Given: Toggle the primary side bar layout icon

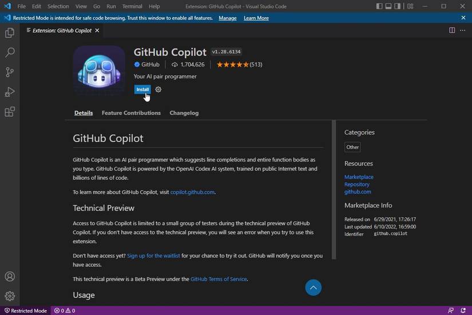Looking at the screenshot, I should pyautogui.click(x=379, y=6).
